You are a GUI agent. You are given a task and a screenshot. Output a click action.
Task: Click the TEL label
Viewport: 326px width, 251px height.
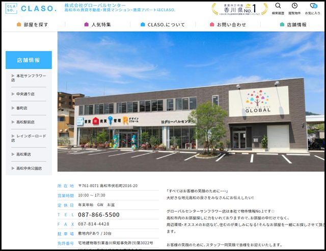tap(66, 215)
